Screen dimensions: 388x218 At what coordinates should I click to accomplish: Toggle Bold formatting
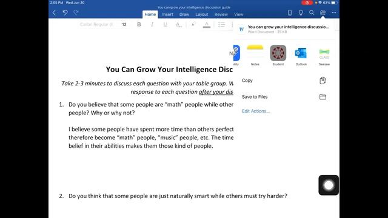click(x=139, y=24)
